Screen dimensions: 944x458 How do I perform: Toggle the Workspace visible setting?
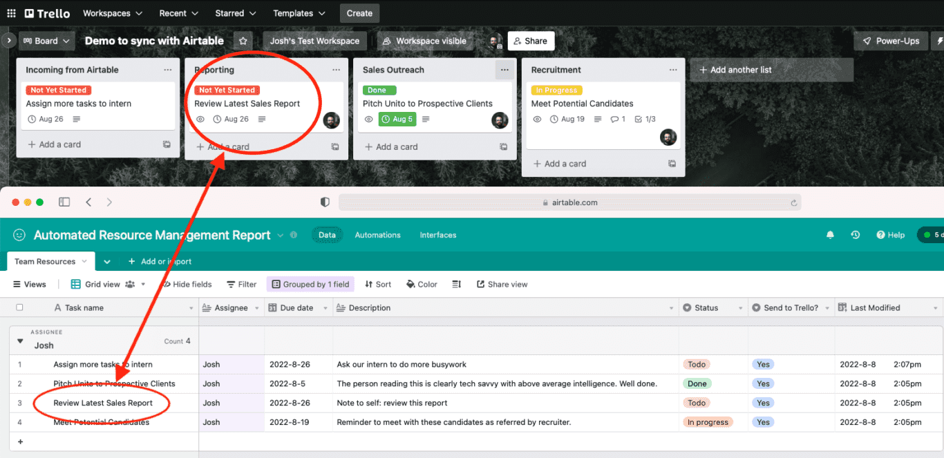pyautogui.click(x=424, y=41)
